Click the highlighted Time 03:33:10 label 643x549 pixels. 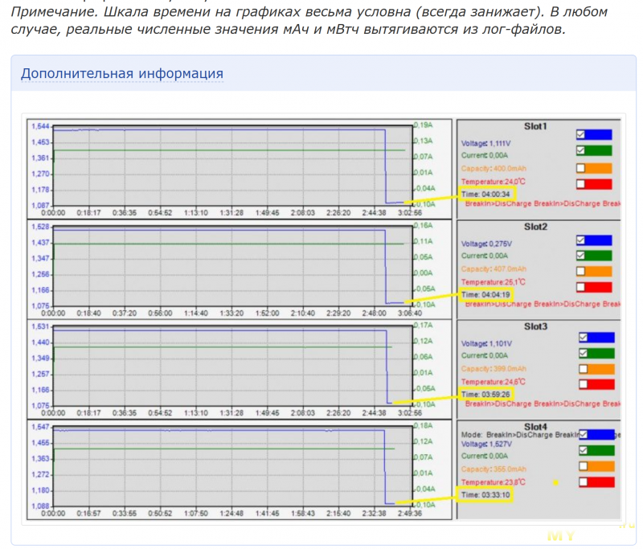click(x=485, y=495)
